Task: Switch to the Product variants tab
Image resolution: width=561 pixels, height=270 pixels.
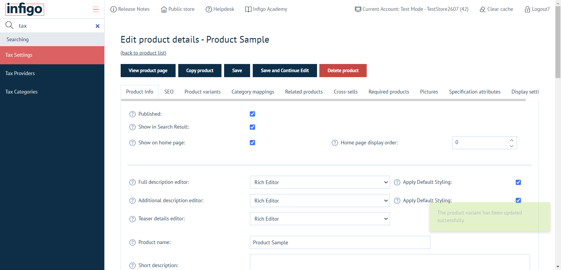Action: [202, 92]
